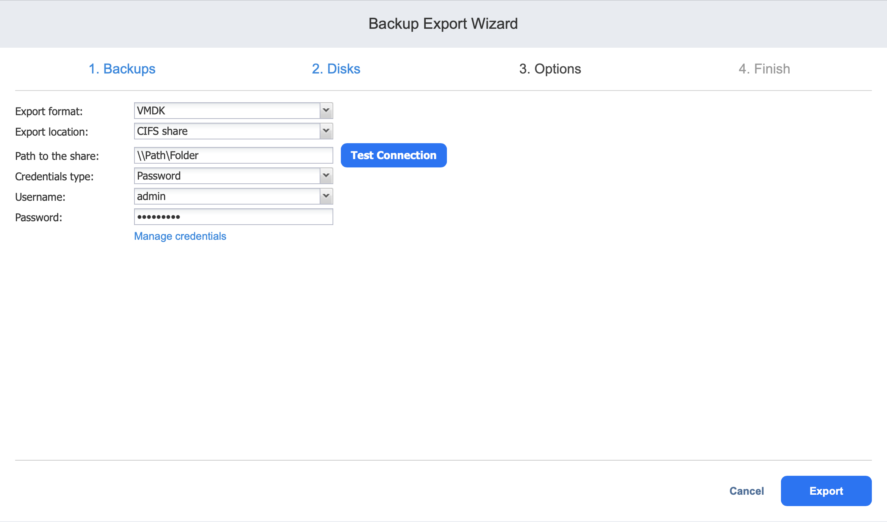Click the 4. Finish step

coord(764,69)
